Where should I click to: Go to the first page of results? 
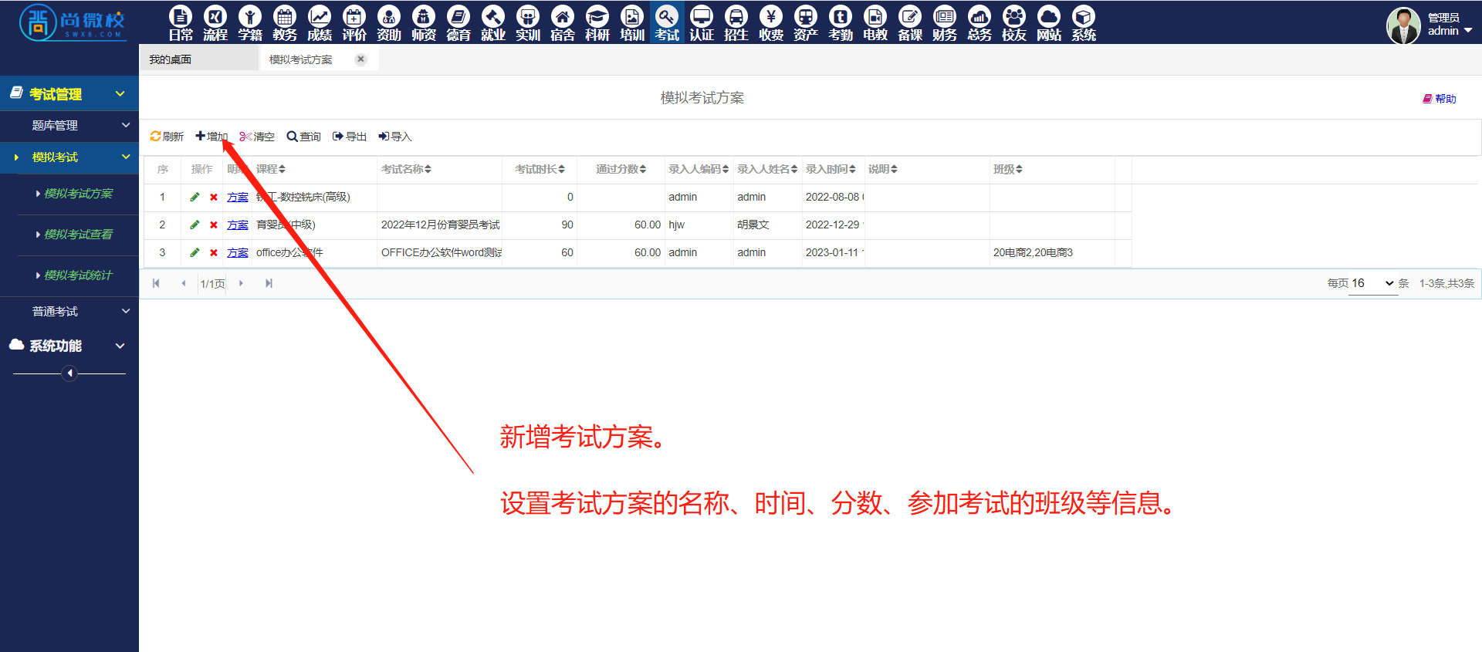pyautogui.click(x=156, y=283)
